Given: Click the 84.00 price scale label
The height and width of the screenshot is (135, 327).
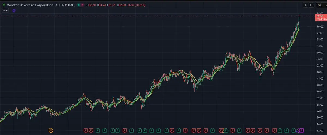Looking at the screenshot, I should coord(319,13).
